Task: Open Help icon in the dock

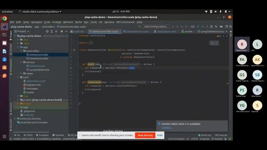Action: [x=5, y=59]
